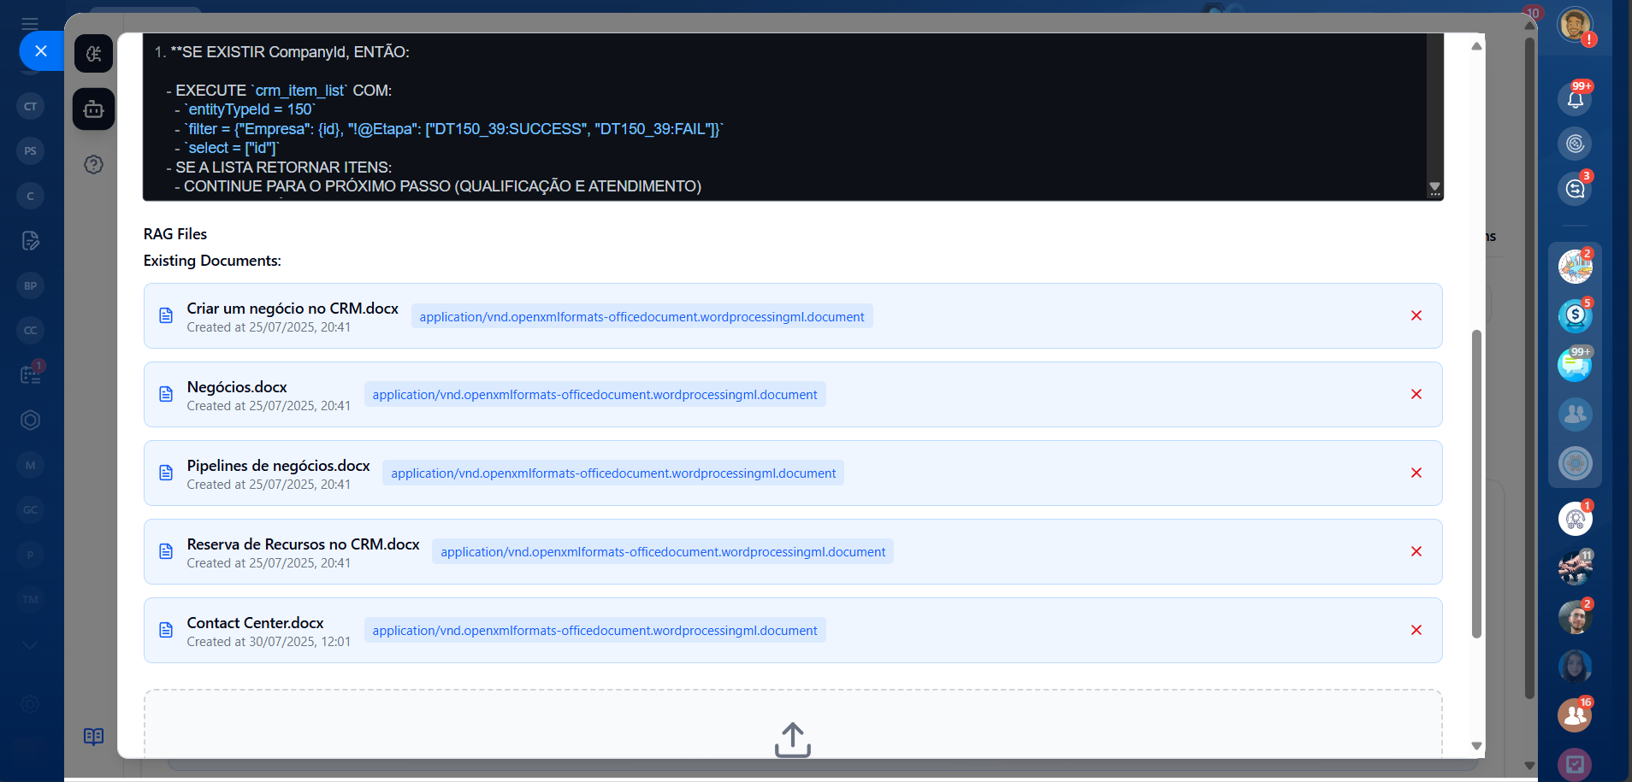
Task: Remove Pipelines de negócios.docx from RAG files
Action: 1416,473
